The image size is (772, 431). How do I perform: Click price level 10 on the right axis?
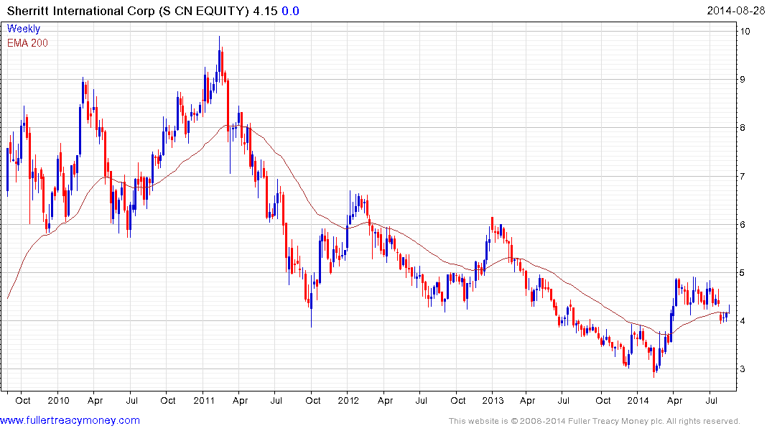coord(745,32)
